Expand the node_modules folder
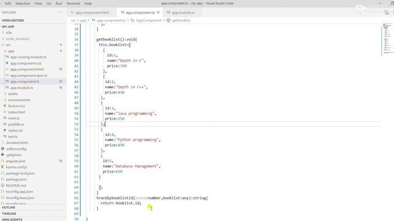 [3, 39]
